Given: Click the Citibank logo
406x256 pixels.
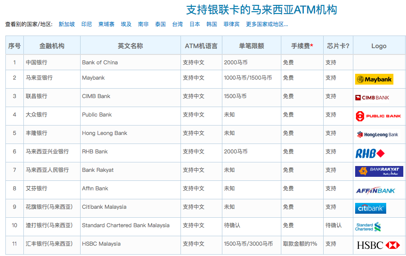Looking at the screenshot, I should [370, 208].
